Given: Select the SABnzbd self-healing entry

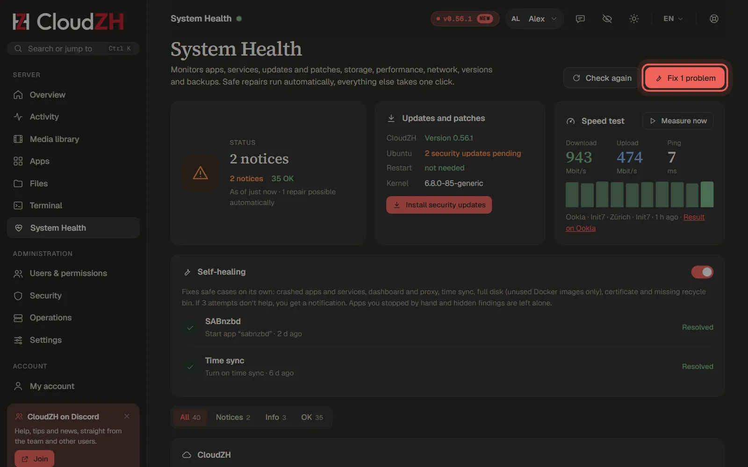Looking at the screenshot, I should 447,327.
